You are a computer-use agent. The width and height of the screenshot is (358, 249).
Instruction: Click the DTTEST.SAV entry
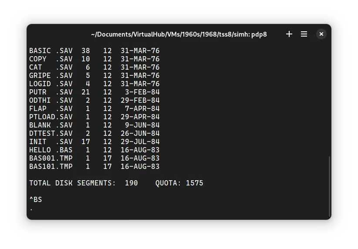[51, 133]
